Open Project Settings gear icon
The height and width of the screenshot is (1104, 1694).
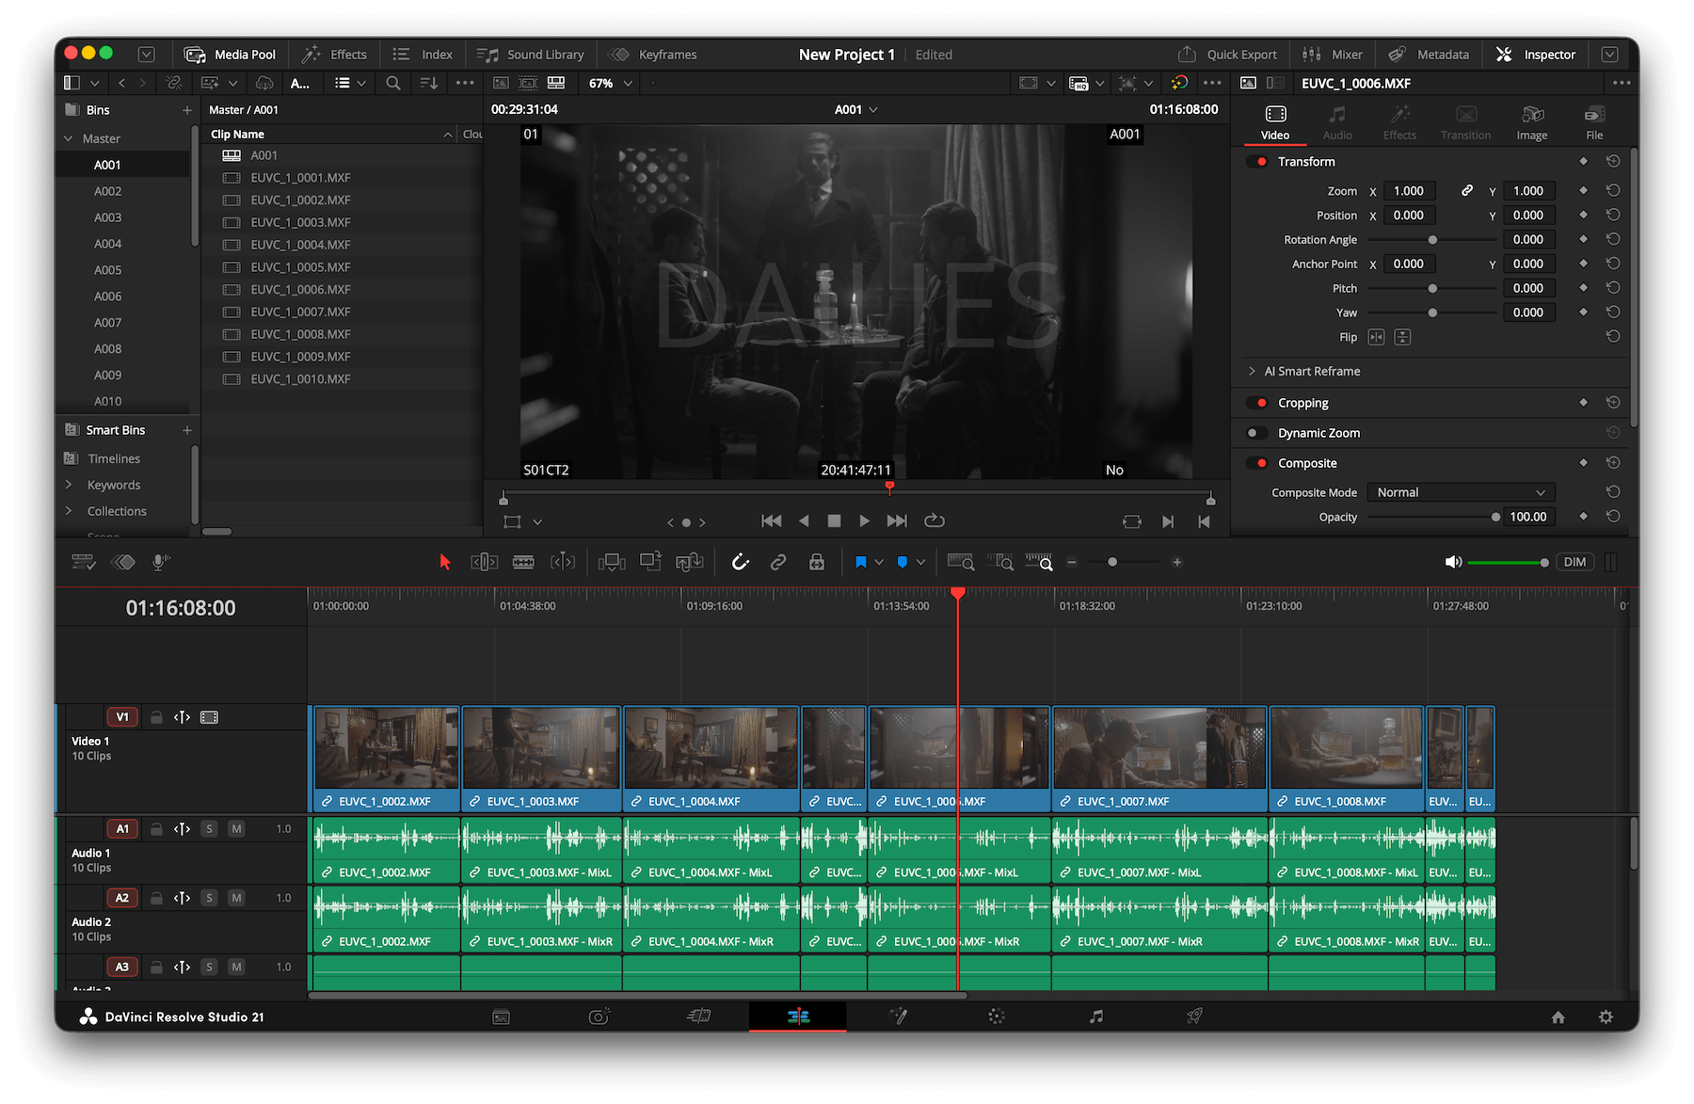click(x=1606, y=1016)
